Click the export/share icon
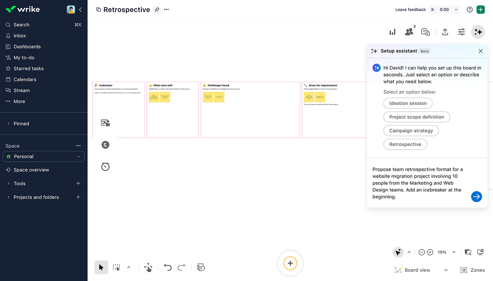The height and width of the screenshot is (281, 493). click(445, 32)
